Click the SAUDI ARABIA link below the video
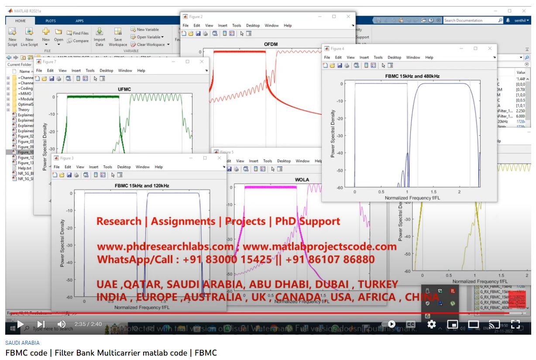Image resolution: width=536 pixels, height=360 pixels. point(22,343)
